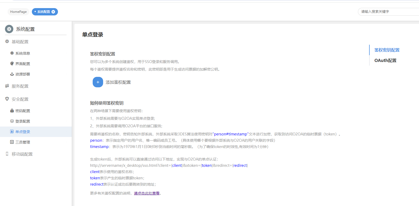
Task: Click the gear icon beside 基础配置
Action: pyautogui.click(x=7, y=42)
